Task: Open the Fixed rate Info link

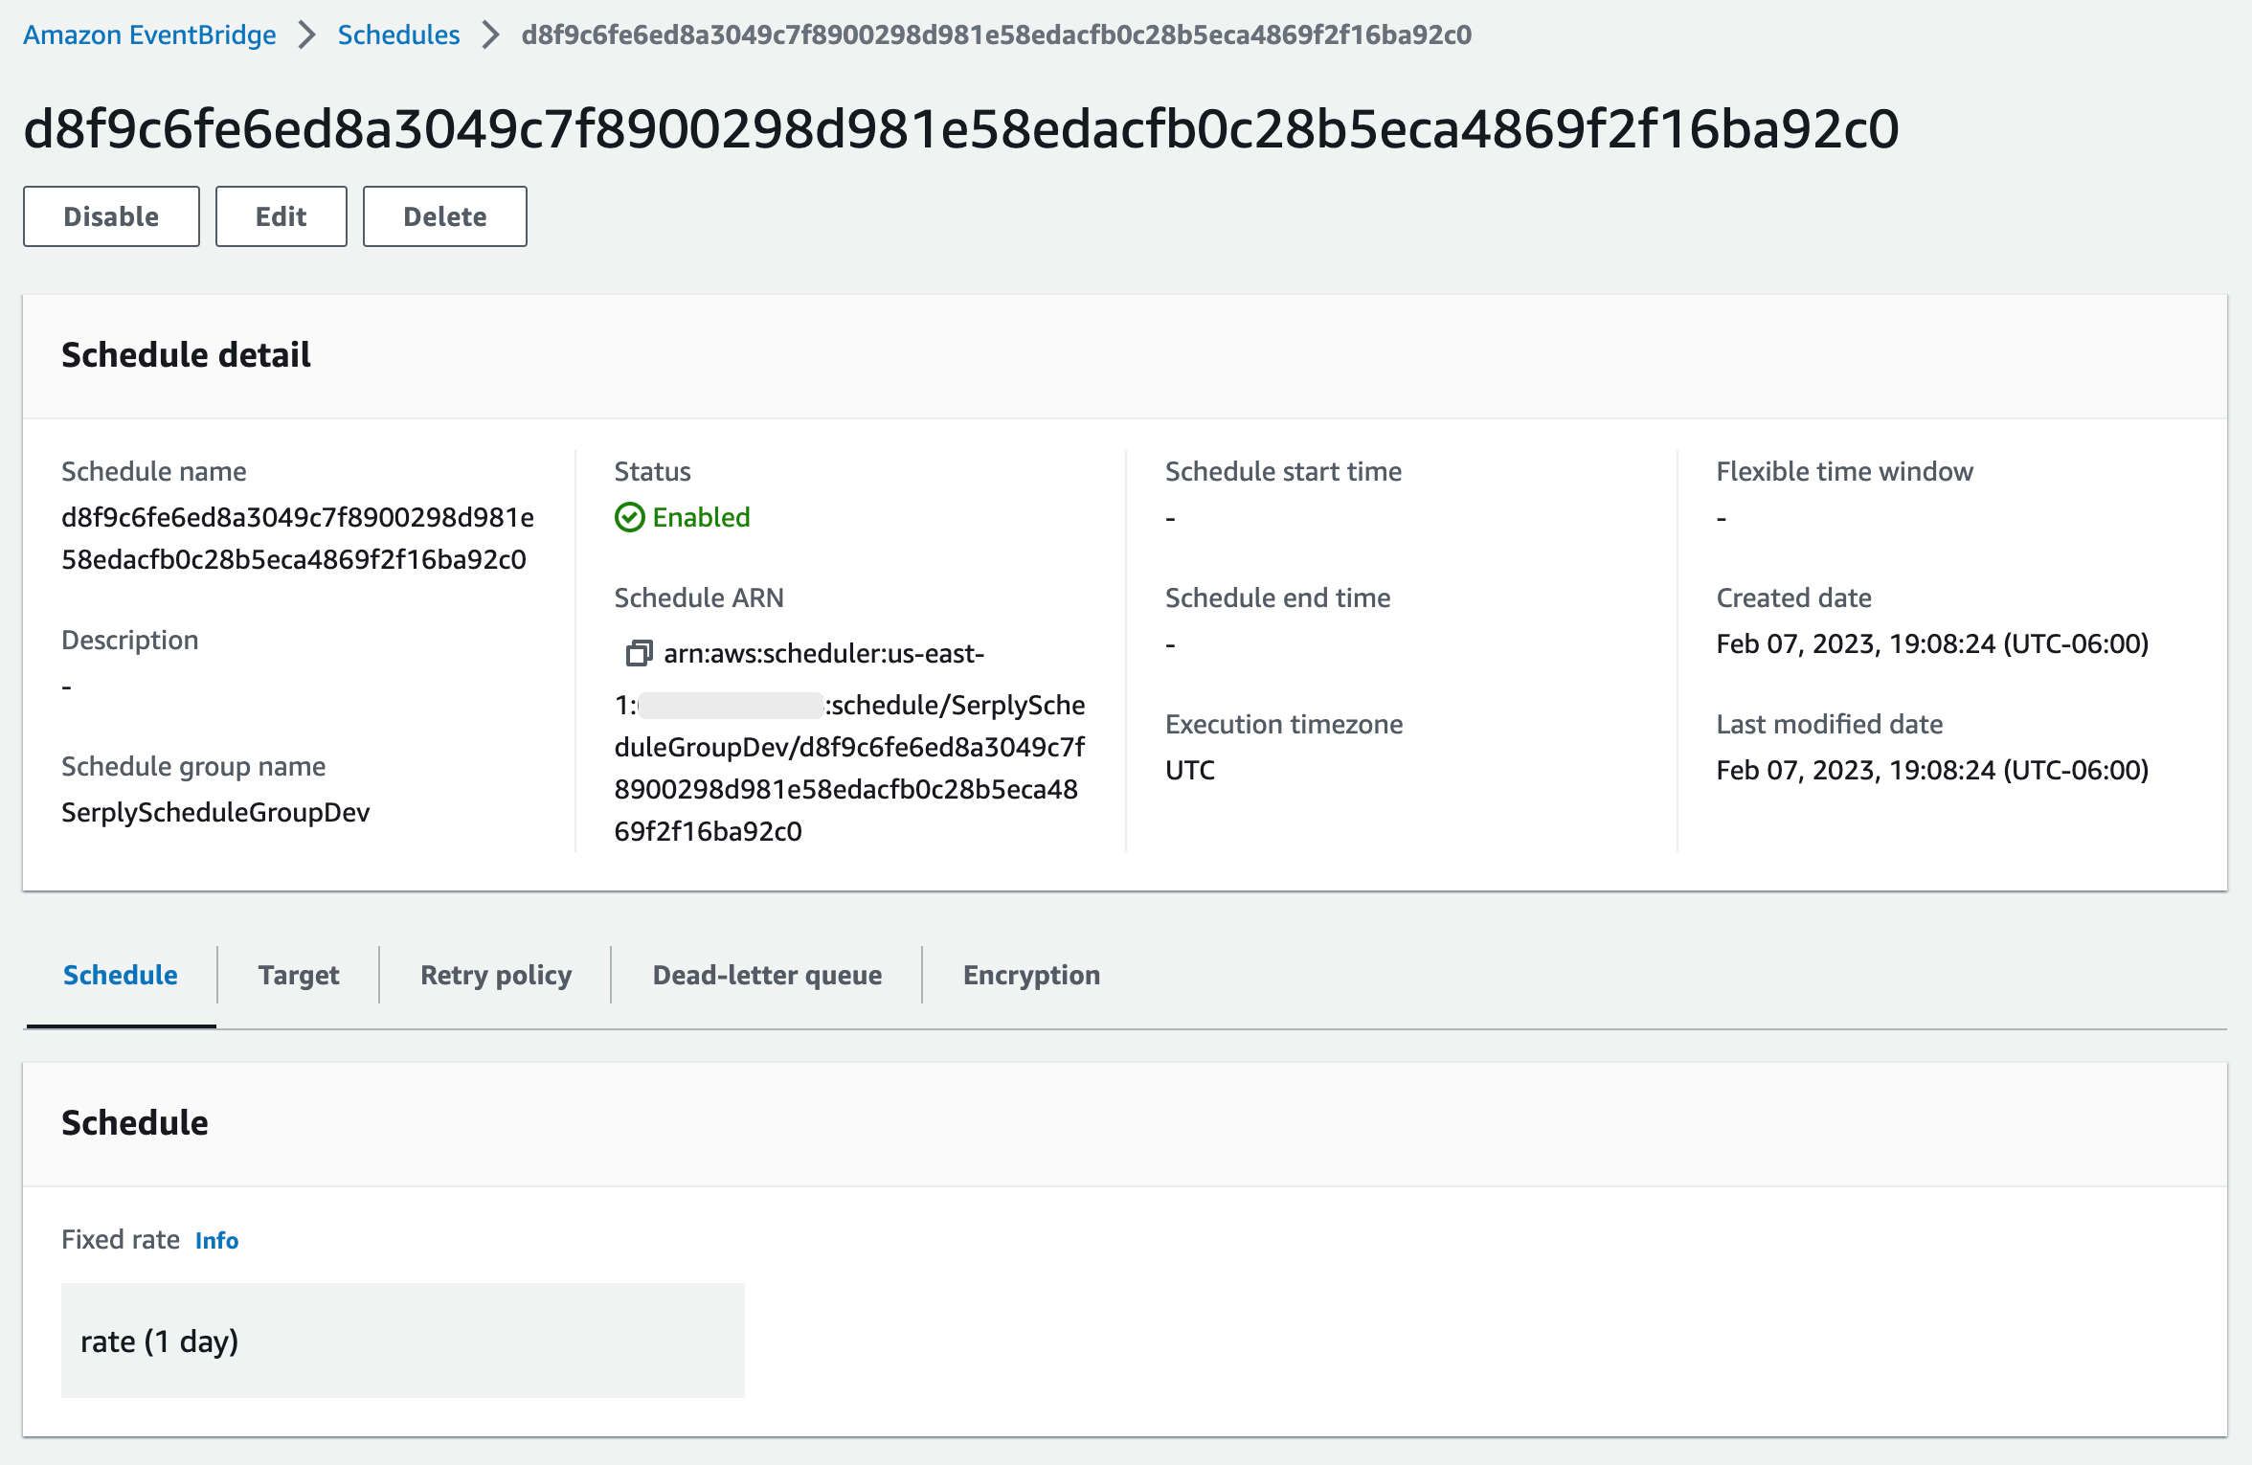Action: (x=216, y=1240)
